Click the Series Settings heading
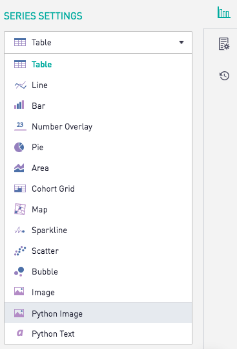237x349 pixels. [43, 16]
